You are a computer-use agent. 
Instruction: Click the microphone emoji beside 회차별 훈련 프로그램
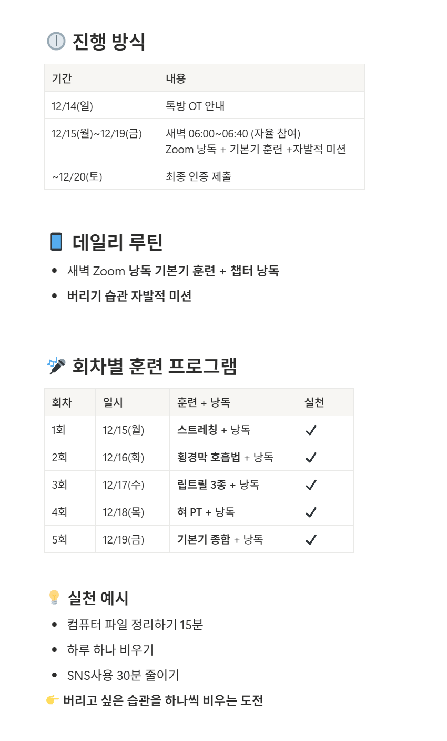[x=56, y=365]
